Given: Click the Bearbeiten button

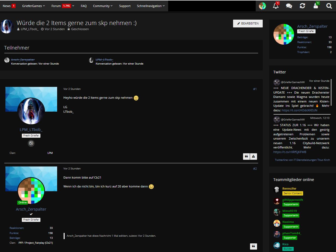Looking at the screenshot, I should pyautogui.click(x=248, y=23).
